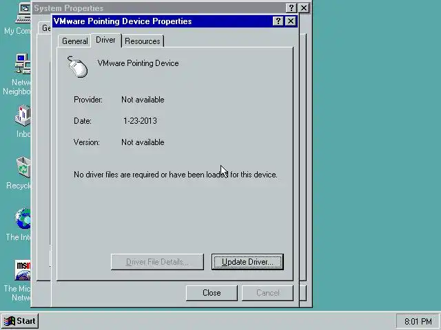Open the General tab of the device properties
The image size is (441, 330).
click(x=74, y=41)
